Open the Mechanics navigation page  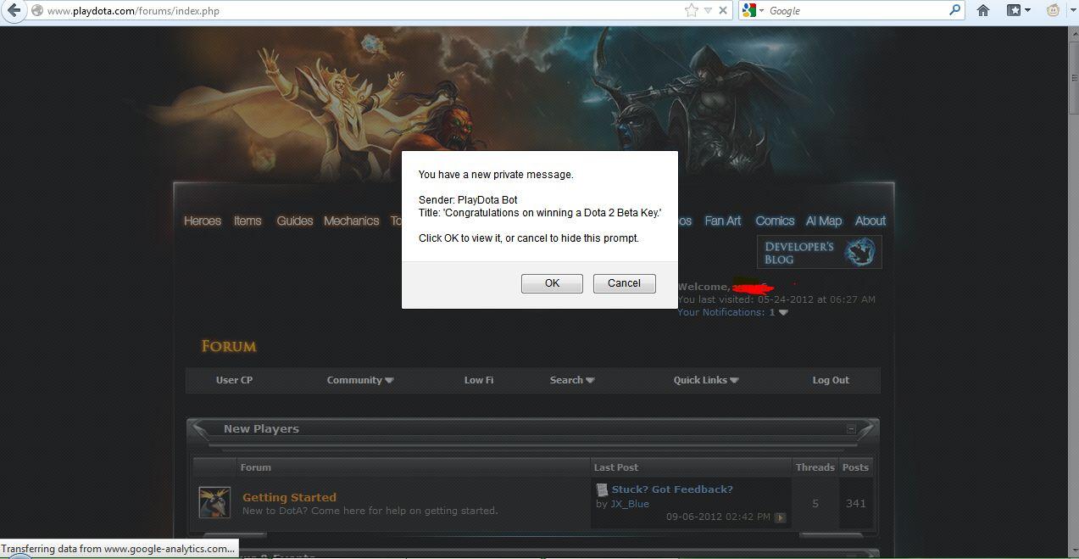tap(351, 221)
